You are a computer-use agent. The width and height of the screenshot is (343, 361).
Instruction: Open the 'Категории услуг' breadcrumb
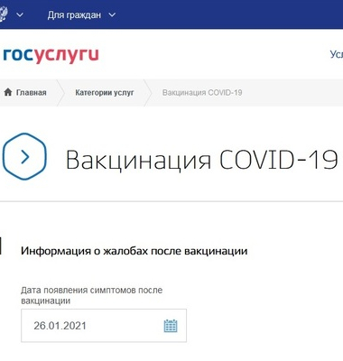[x=105, y=92]
